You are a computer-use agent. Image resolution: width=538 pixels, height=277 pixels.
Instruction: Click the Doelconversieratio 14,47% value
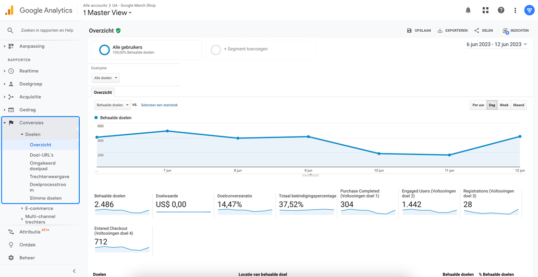[x=230, y=204]
